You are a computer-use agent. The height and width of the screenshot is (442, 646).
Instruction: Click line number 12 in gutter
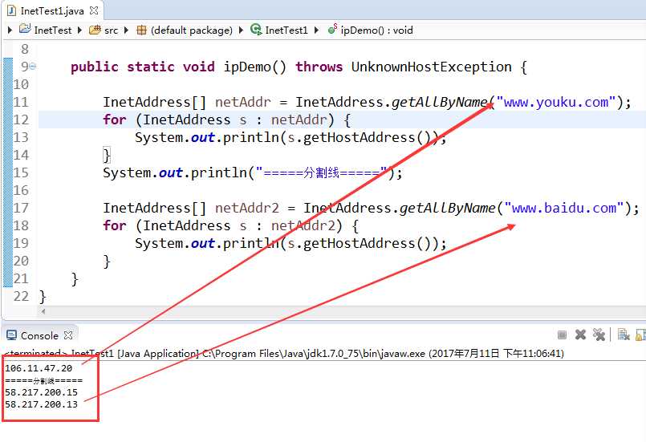click(21, 120)
